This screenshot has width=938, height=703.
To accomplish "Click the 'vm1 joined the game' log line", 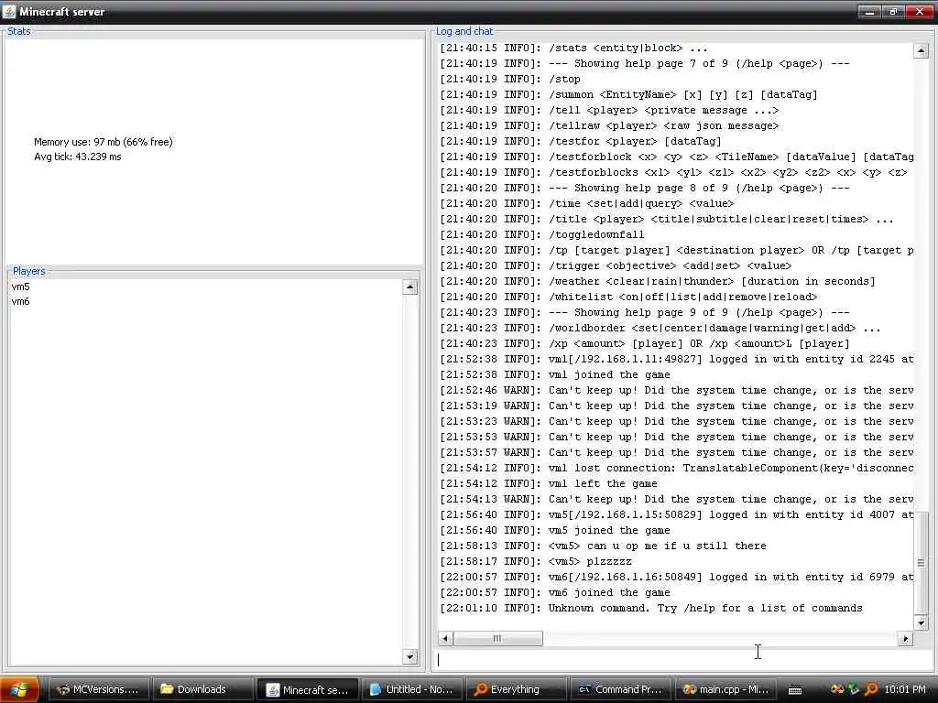I will (x=555, y=374).
